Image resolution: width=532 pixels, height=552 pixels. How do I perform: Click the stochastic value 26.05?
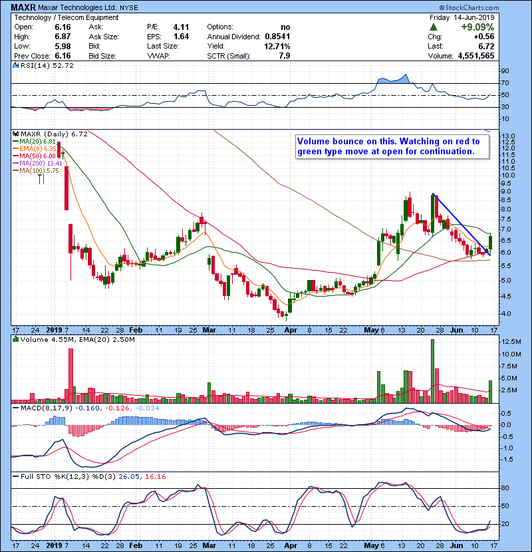click(x=130, y=476)
